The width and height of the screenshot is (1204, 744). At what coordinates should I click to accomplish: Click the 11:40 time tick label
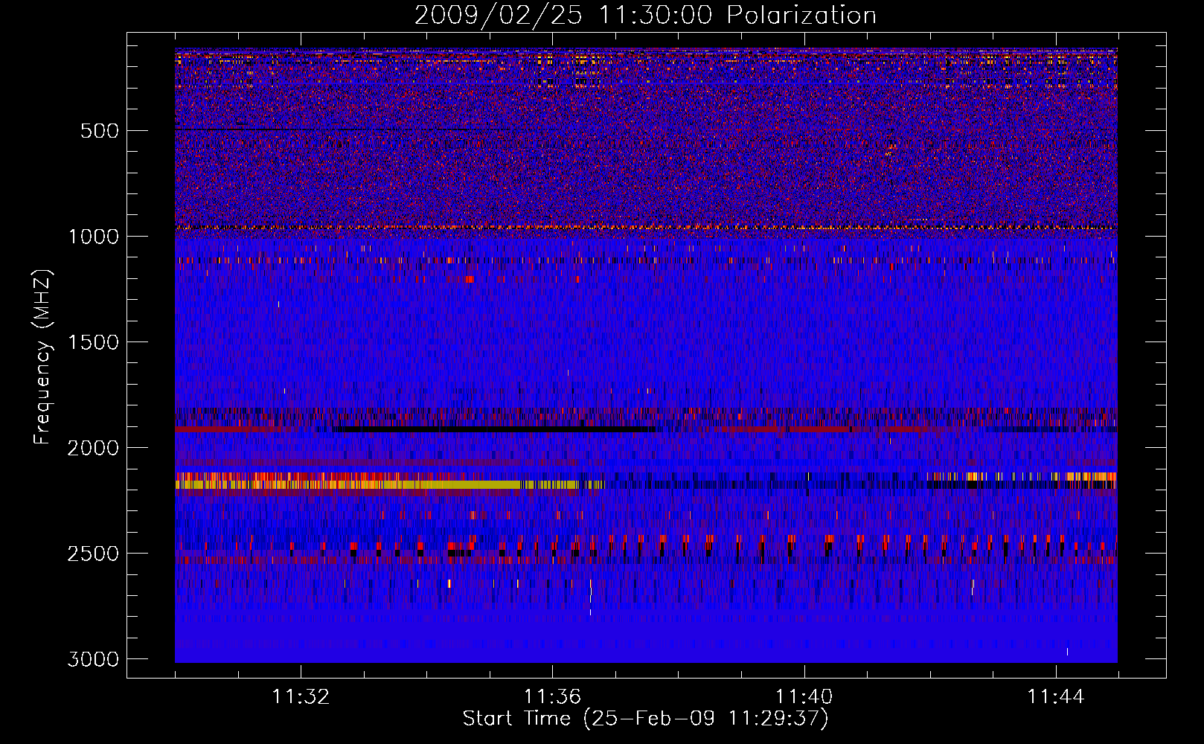tap(804, 697)
